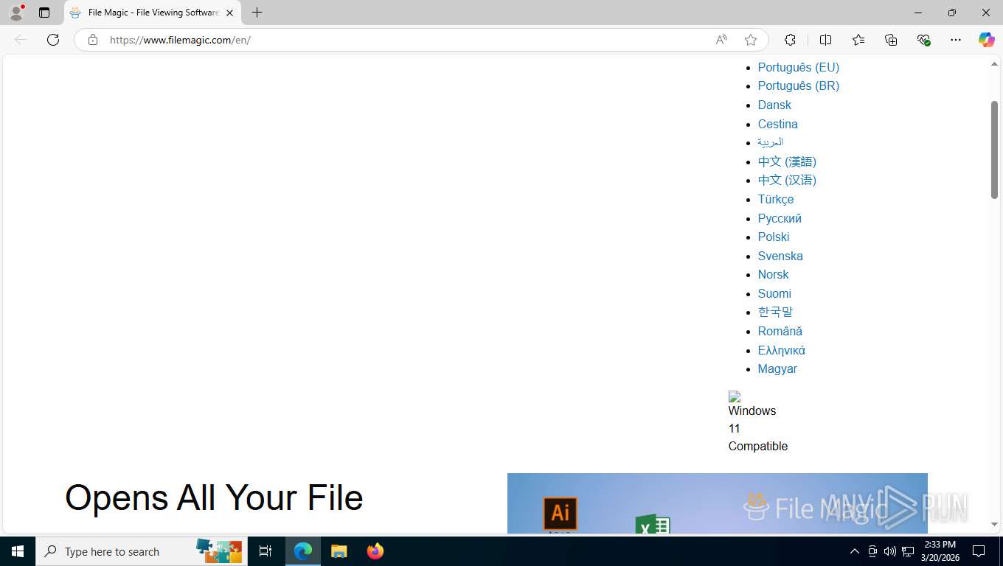The width and height of the screenshot is (1003, 566).
Task: Select 中文 (漢語) traditional Chinese link
Action: point(787,161)
